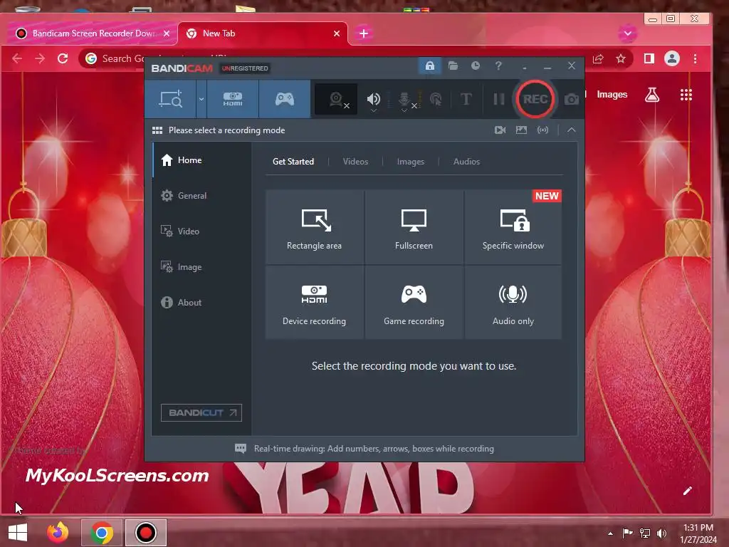This screenshot has width=729, height=547.
Task: Open the Bandicam taskbar icon
Action: [x=145, y=533]
